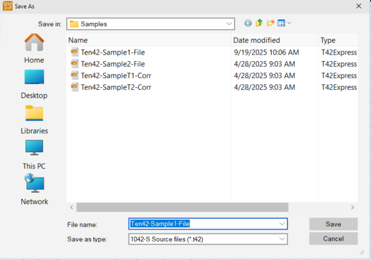Screen dimensions: 371x260
Task: Click the scroll right arrow
Action: pos(353,207)
